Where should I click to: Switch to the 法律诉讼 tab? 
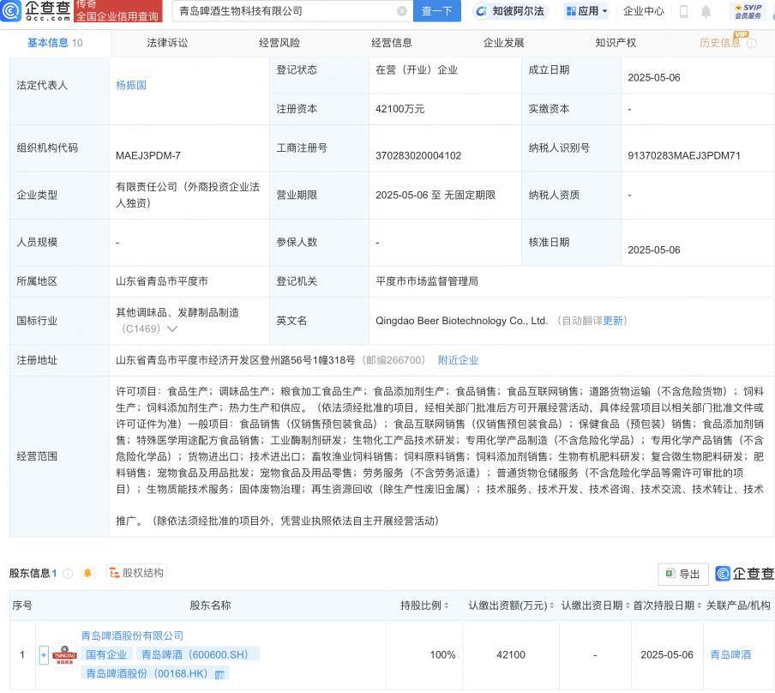coord(167,43)
